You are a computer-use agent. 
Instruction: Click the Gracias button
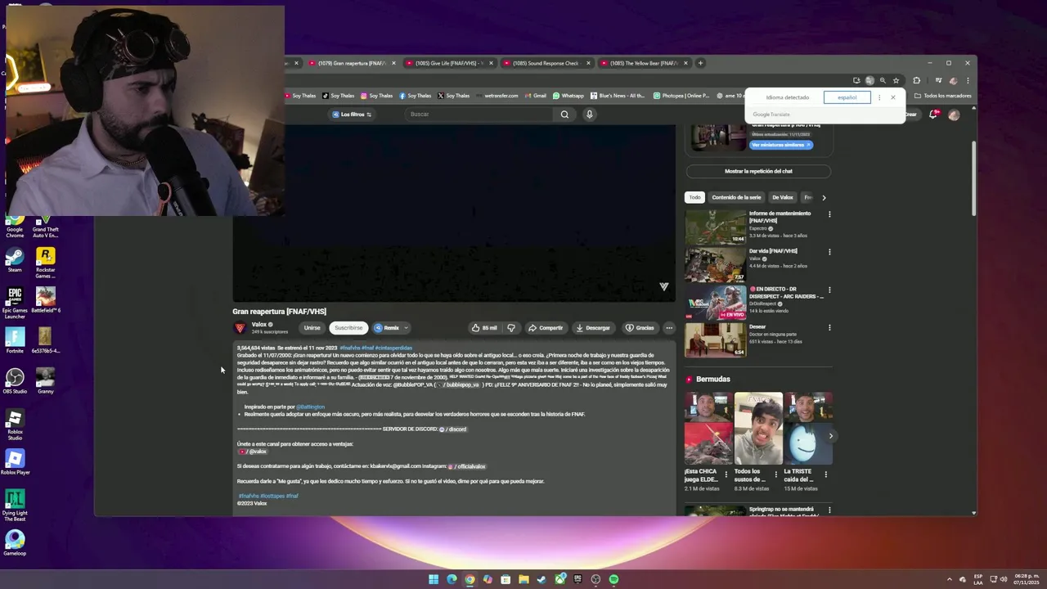click(x=640, y=328)
